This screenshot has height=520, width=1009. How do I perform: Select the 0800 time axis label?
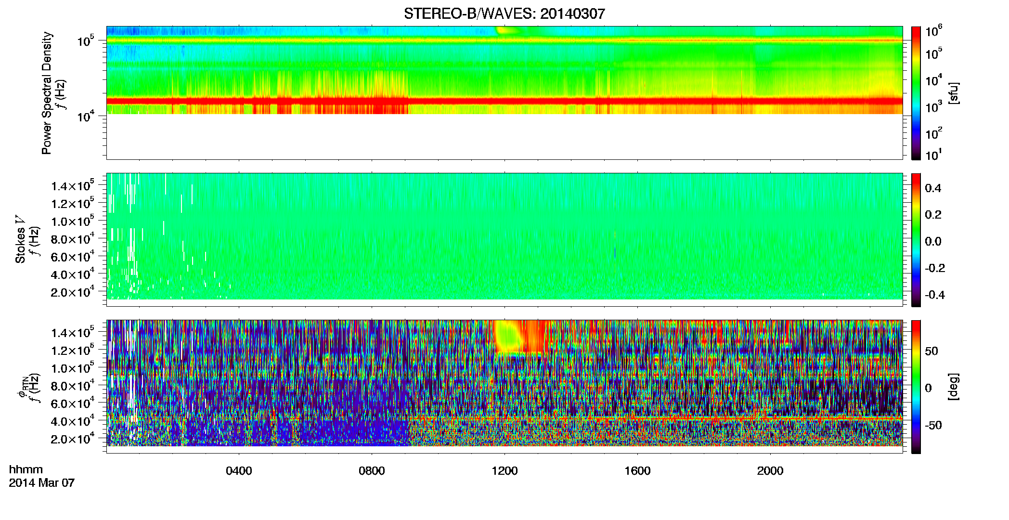(x=372, y=471)
